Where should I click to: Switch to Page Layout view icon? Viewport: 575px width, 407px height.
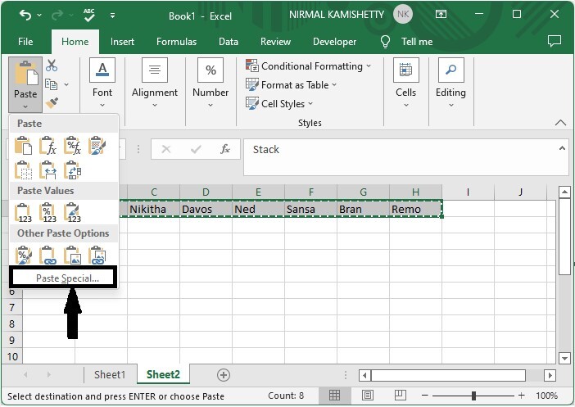click(368, 395)
